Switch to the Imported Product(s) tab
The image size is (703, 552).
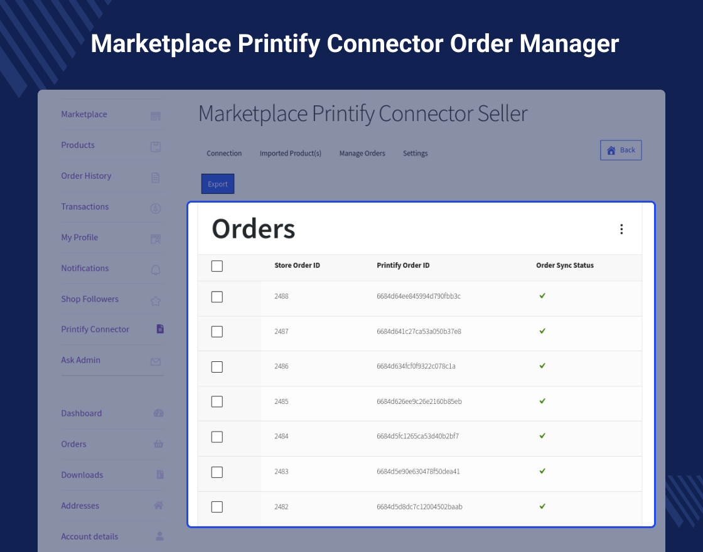coord(291,153)
